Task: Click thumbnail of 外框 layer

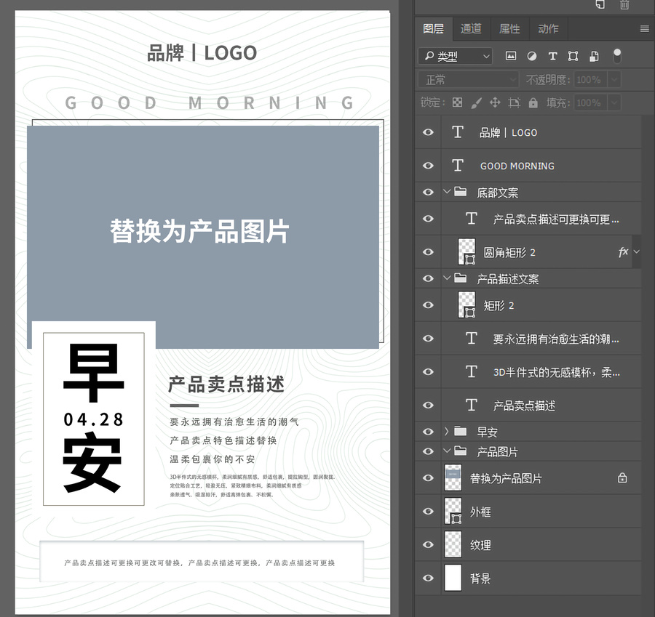Action: [453, 511]
